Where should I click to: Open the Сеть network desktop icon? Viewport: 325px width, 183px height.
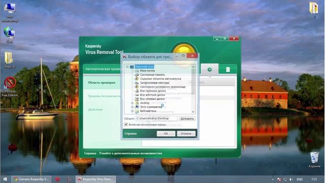10,35
